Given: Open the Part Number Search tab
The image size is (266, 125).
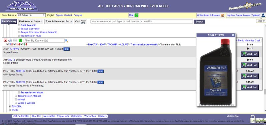Looking at the screenshot, I should 31,22.
